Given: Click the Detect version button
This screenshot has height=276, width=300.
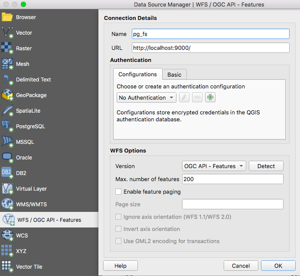Looking at the screenshot, I should click(x=266, y=166).
